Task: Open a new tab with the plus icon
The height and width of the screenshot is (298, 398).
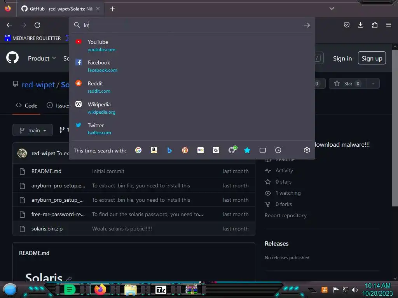Action: tap(112, 9)
